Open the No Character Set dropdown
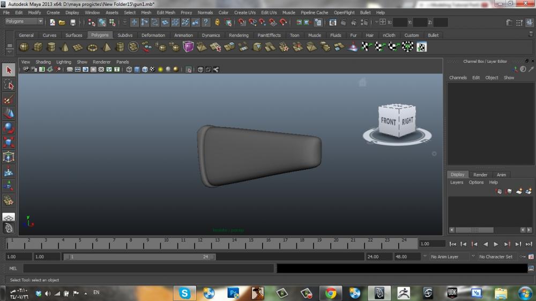This screenshot has width=536, height=301. coord(497,257)
